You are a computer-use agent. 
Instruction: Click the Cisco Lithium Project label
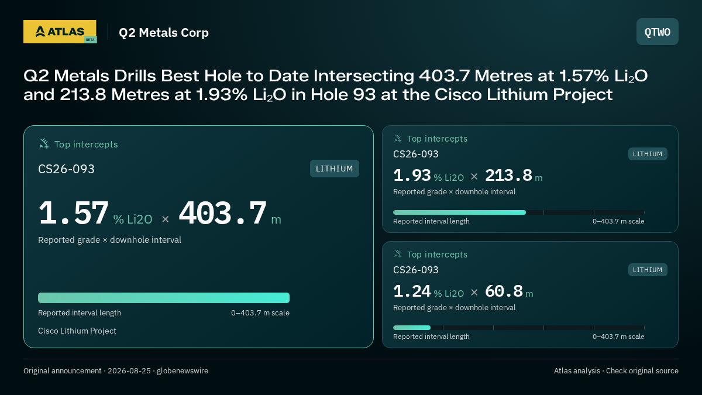click(x=77, y=331)
